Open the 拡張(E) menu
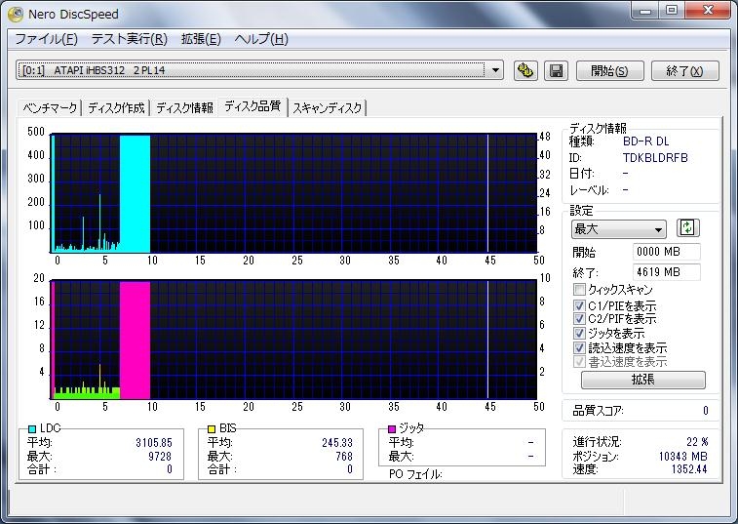738x524 pixels. click(201, 39)
